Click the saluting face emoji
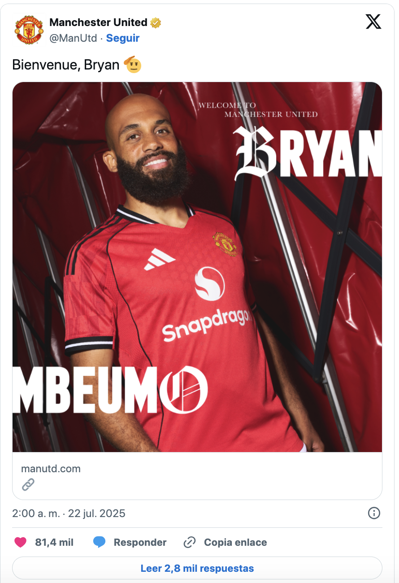Viewport: 399px width, 583px height. [132, 65]
